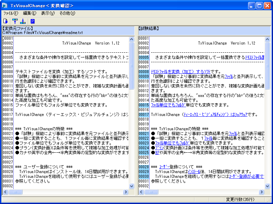This screenshot has width=273, height=204.
Task: Open the その他(X) menu
Action: (67, 13)
